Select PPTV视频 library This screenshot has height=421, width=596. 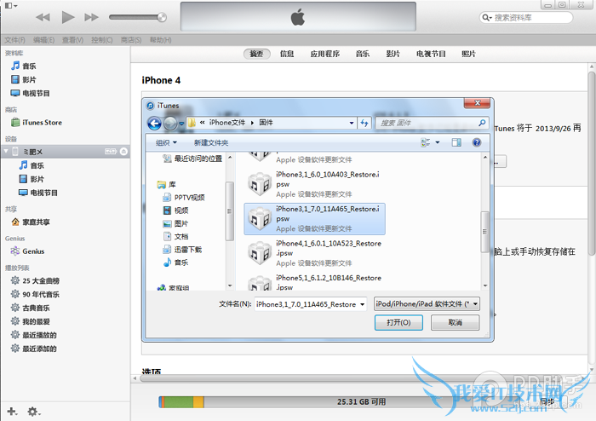184,198
